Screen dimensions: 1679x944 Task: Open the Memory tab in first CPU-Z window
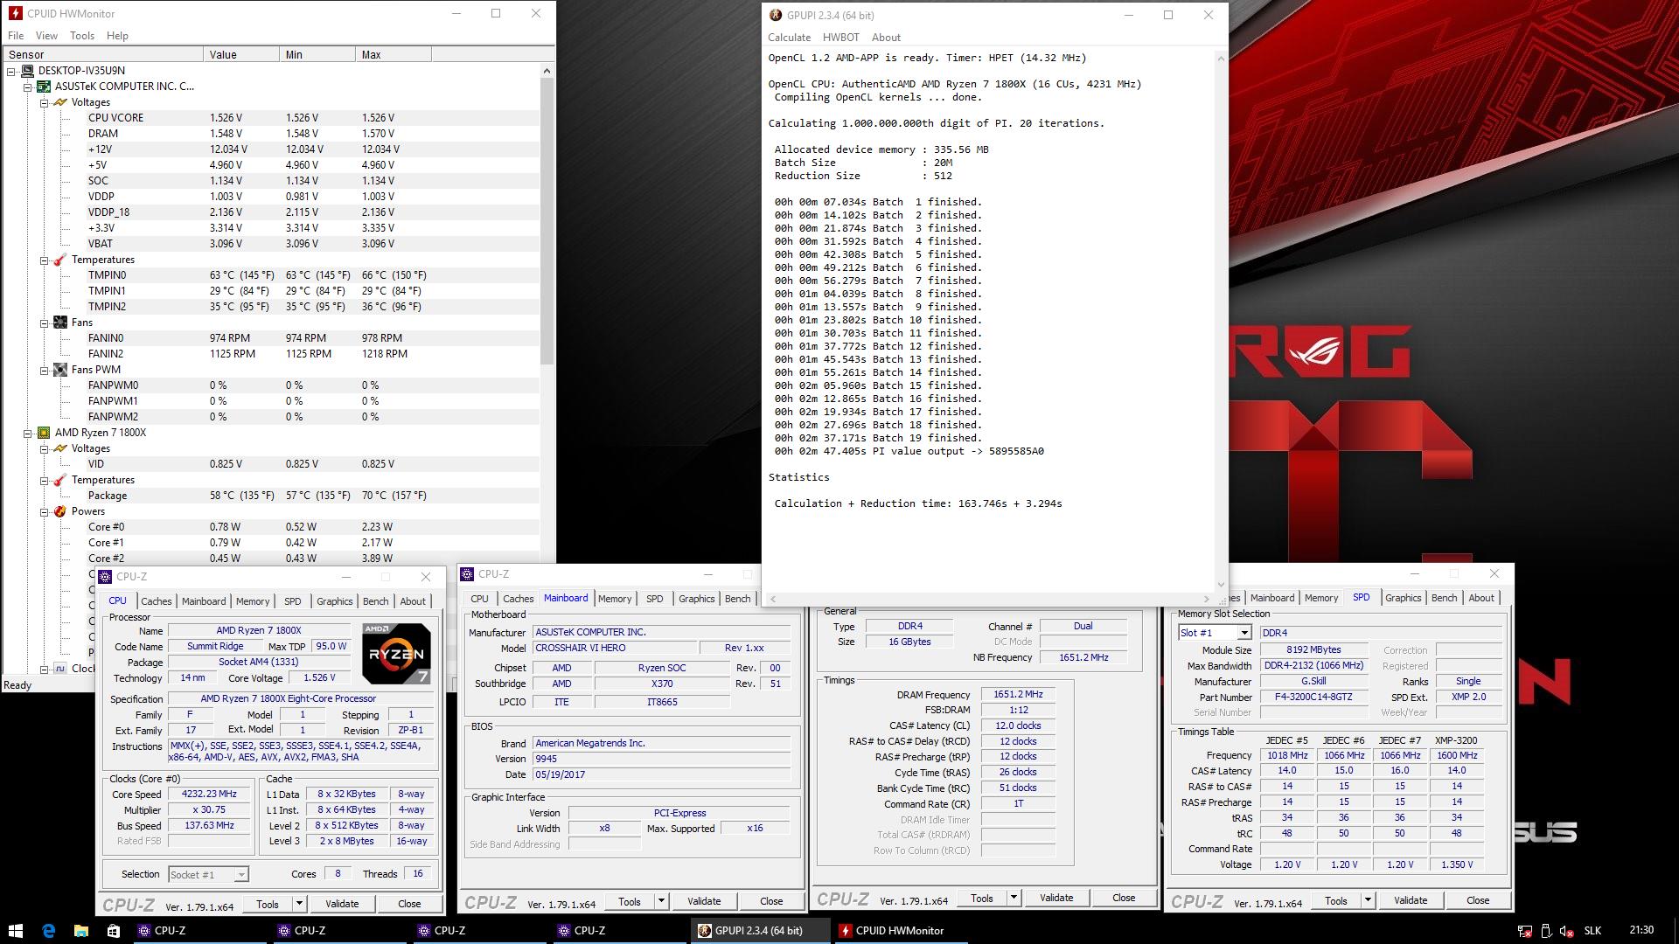click(x=253, y=601)
